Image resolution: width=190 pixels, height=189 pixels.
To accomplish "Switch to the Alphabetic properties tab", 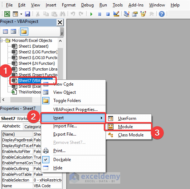I will tap(11, 126).
